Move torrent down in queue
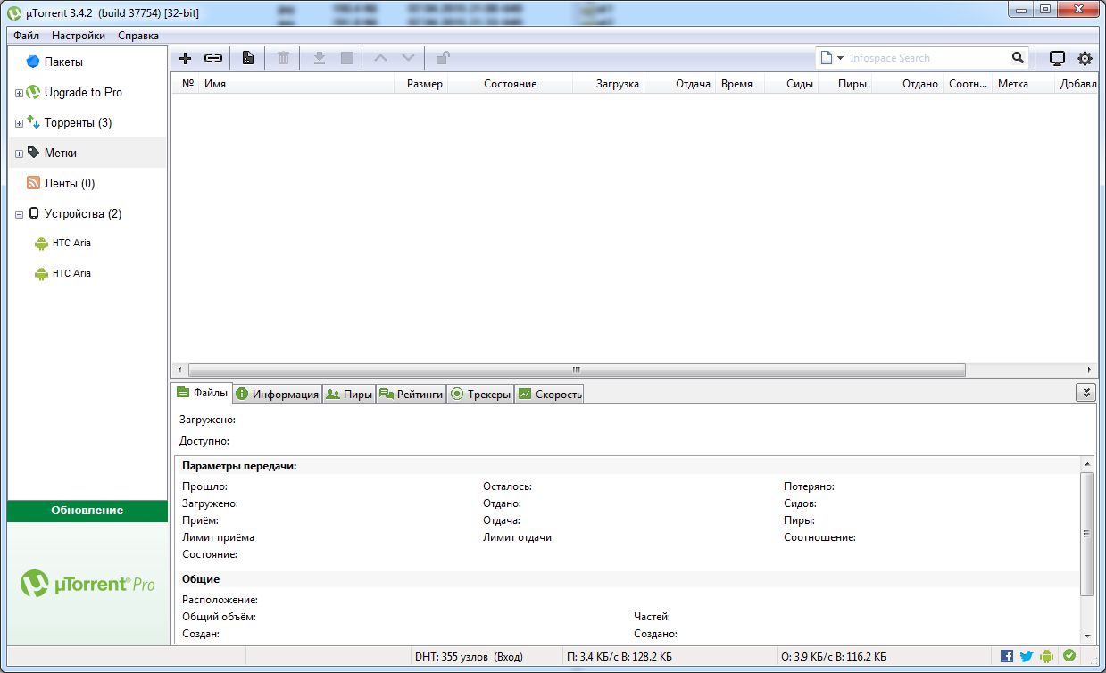 click(x=408, y=58)
